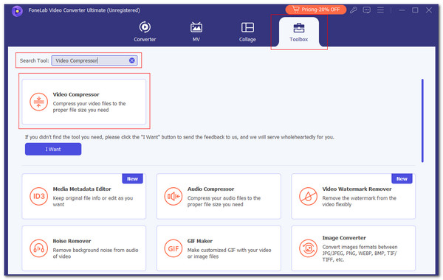The height and width of the screenshot is (280, 443).
Task: Open the Collage tab
Action: click(247, 32)
